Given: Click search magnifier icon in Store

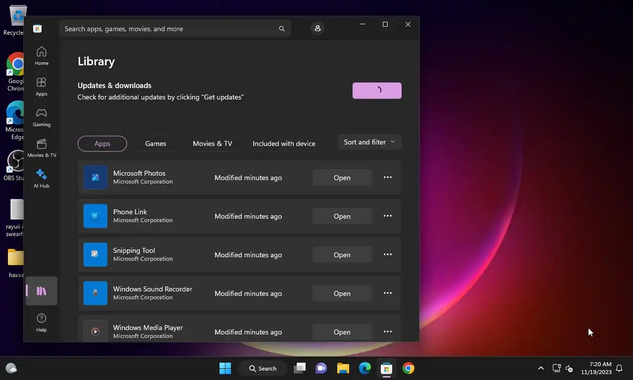Looking at the screenshot, I should tap(282, 29).
